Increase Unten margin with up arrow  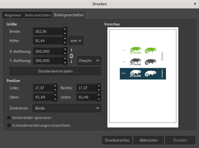(99, 95)
